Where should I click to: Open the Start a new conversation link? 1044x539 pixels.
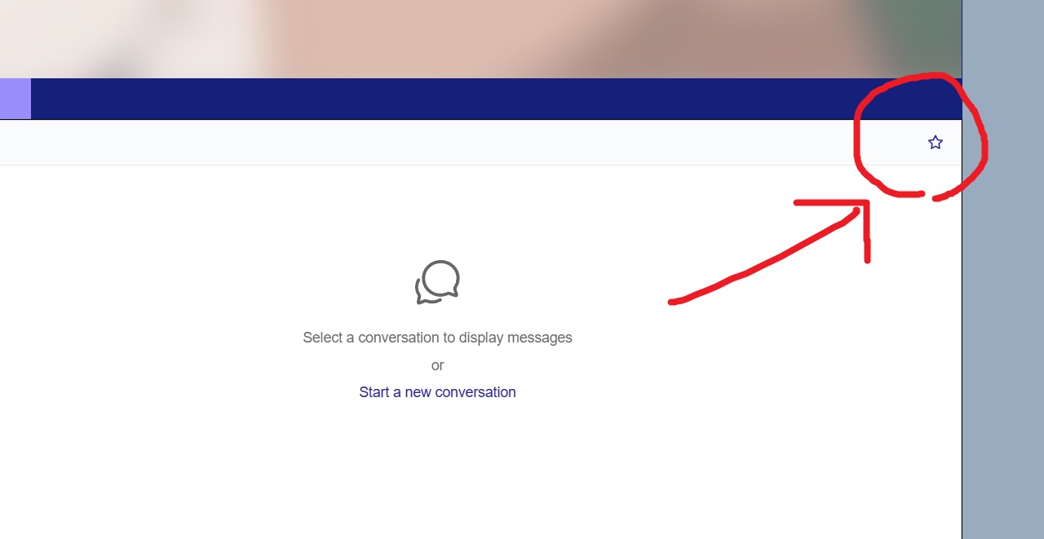[437, 392]
